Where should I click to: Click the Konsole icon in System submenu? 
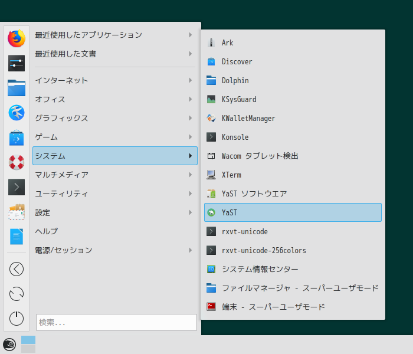211,137
